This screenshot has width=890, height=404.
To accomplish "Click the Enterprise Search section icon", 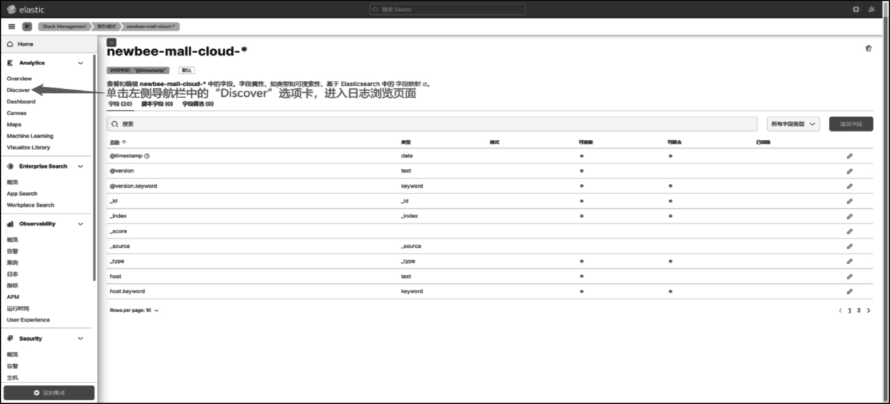I will pyautogui.click(x=10, y=166).
